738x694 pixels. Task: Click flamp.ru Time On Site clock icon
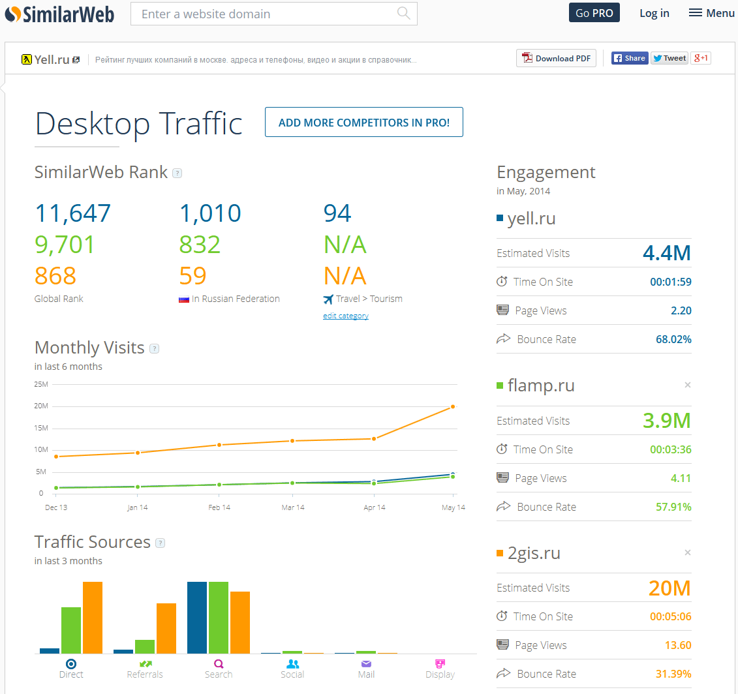coord(502,449)
